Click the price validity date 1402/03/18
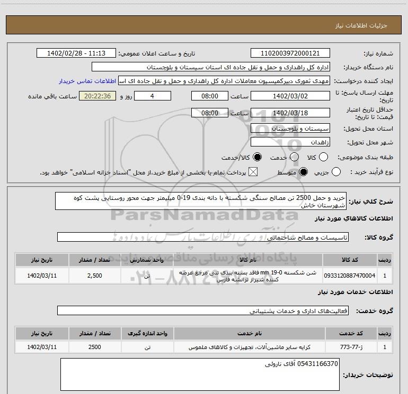 point(290,113)
